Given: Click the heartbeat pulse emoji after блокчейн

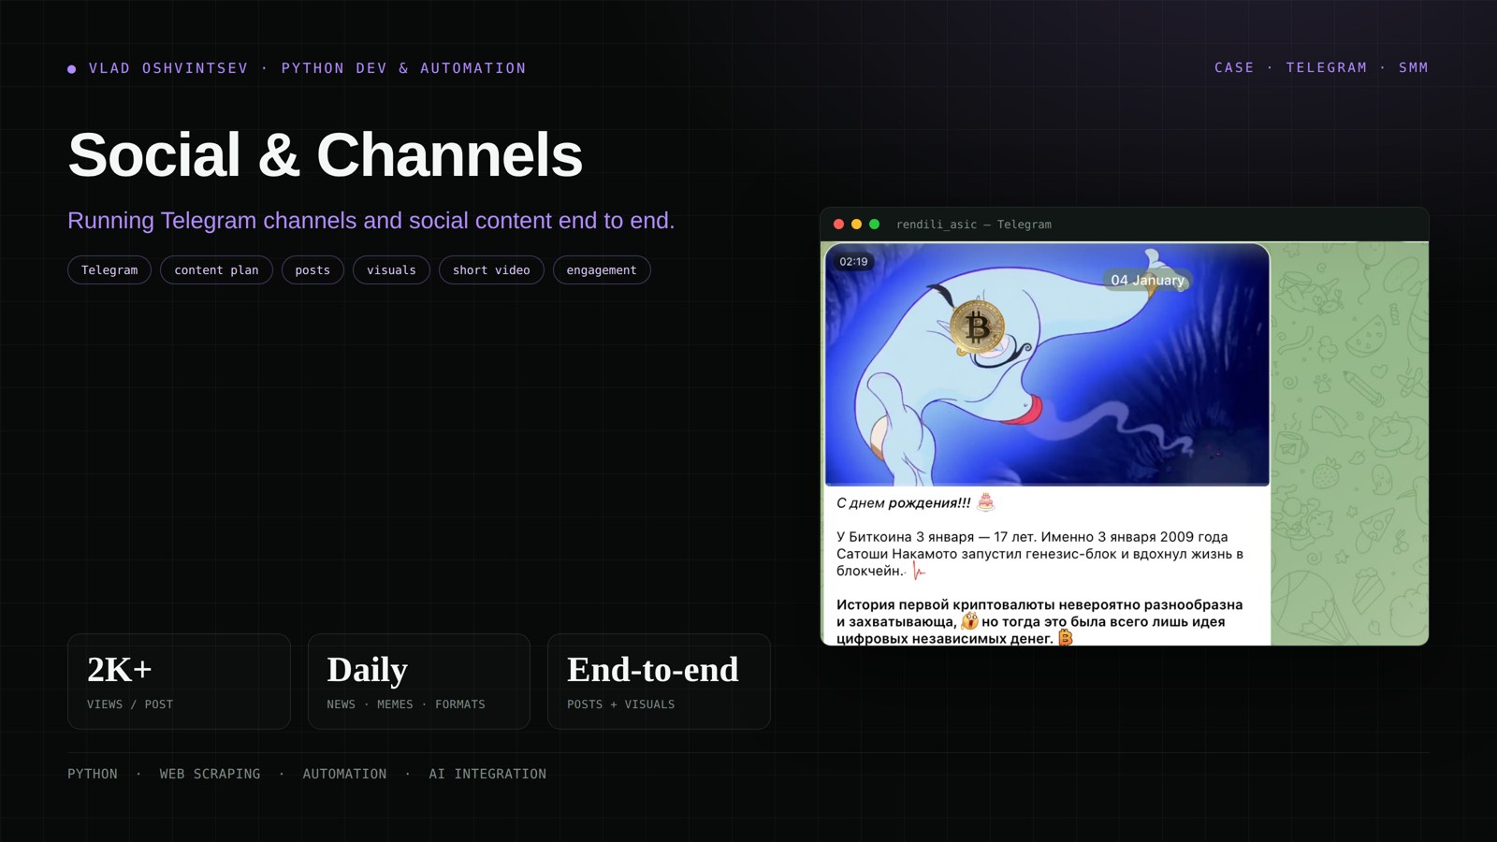Looking at the screenshot, I should point(919,571).
